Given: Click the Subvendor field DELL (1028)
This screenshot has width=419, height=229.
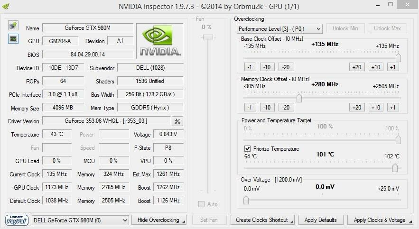Looking at the screenshot, I should [x=150, y=68].
